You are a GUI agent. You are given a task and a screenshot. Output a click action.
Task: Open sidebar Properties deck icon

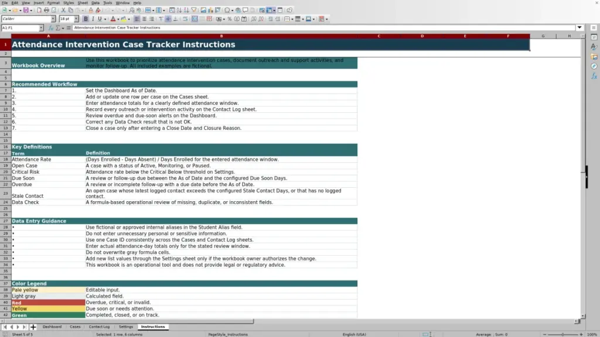[x=594, y=37]
